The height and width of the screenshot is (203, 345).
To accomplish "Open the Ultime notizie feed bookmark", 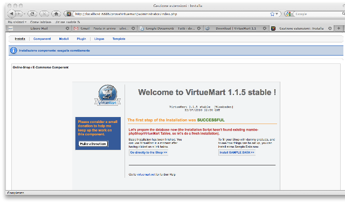I will pos(67,22).
